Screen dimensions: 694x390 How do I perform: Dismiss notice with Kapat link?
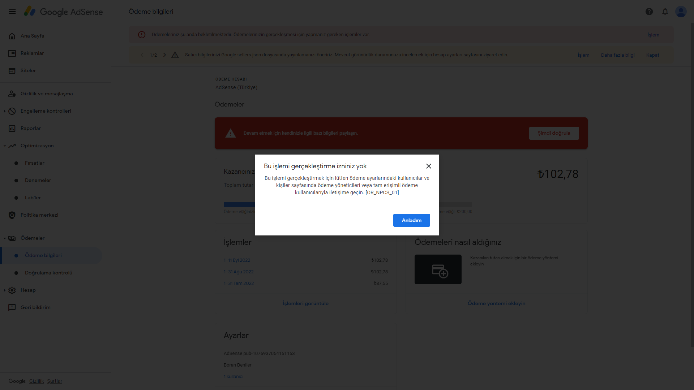pyautogui.click(x=653, y=55)
